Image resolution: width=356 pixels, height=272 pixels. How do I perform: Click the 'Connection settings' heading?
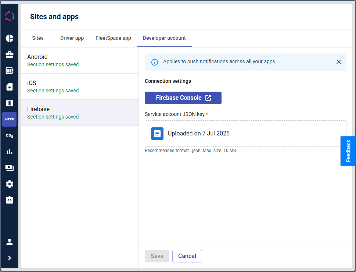click(x=168, y=81)
